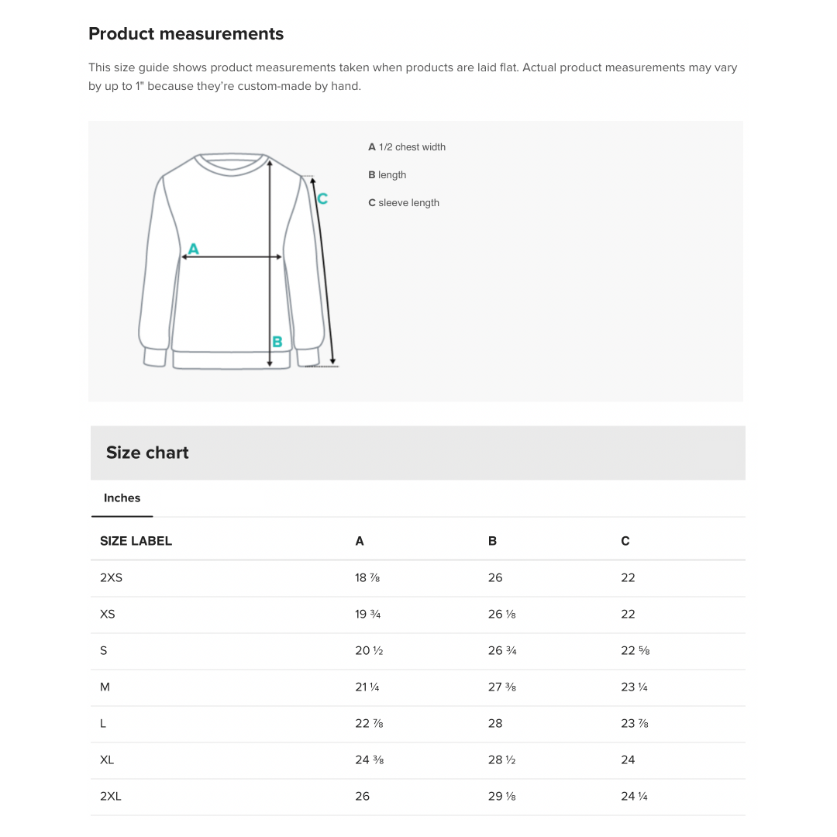Viewport: 837px width, 837px height.
Task: Click the Size chart header
Action: pyautogui.click(x=147, y=453)
